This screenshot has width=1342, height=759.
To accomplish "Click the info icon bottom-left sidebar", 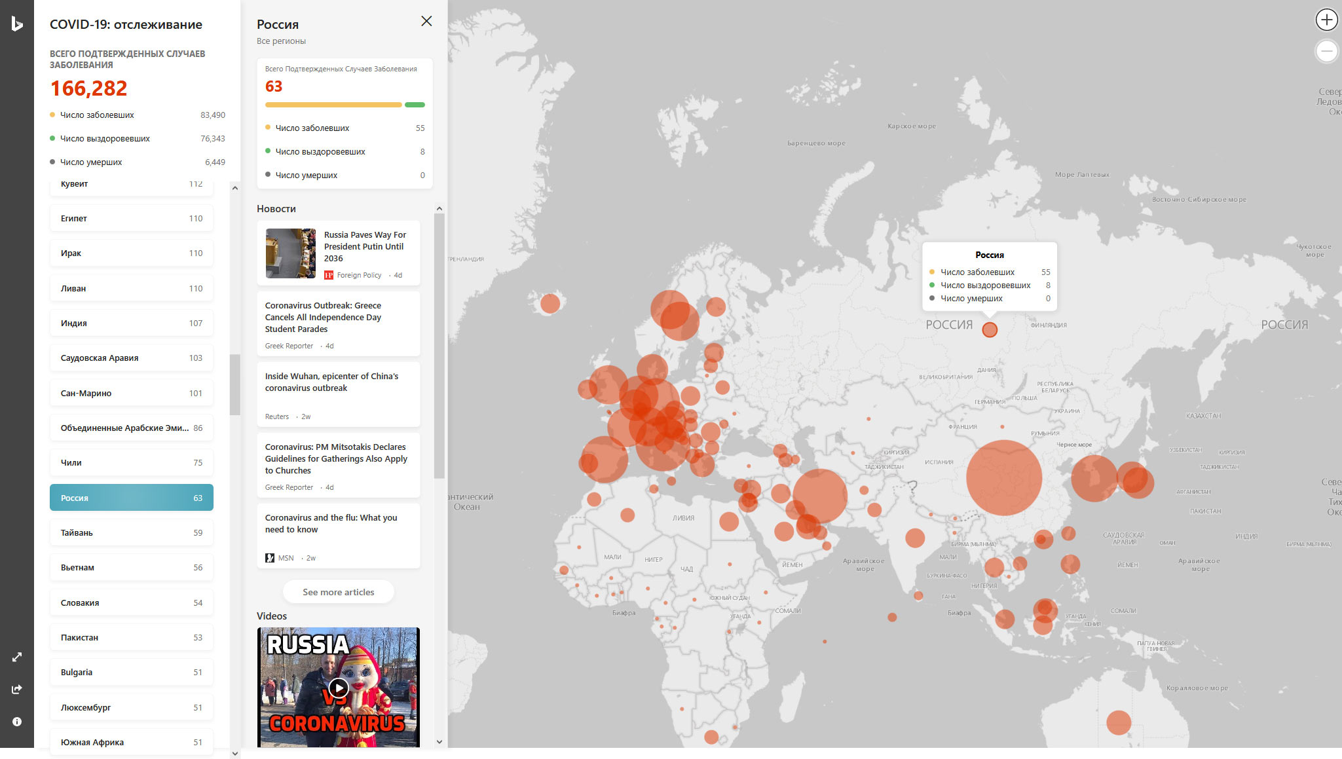I will [x=16, y=721].
